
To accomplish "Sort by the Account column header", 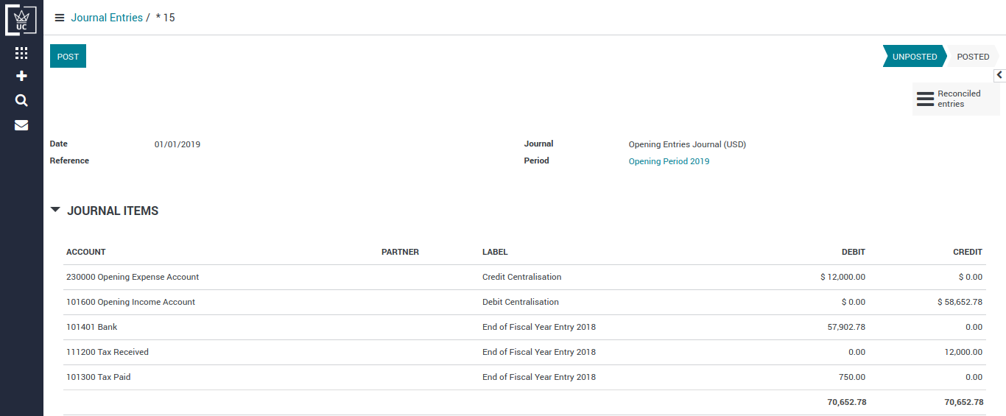I will click(x=86, y=252).
